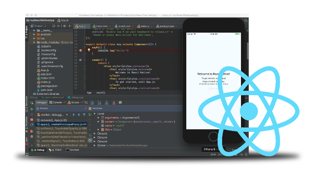Viewport: 309px width, 186px height.
Task: Switch to the launch.json editor tab
Action: pos(124,26)
